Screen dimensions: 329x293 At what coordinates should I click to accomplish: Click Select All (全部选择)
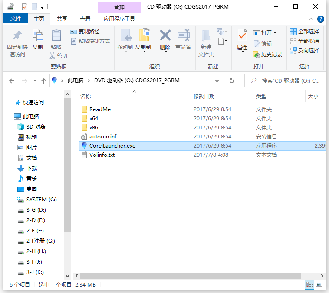304,32
